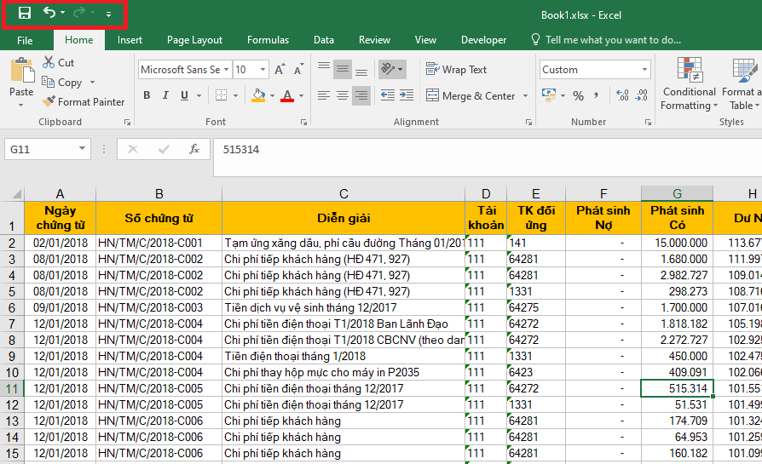Switch to the Formulas tab
762x464 pixels.
click(x=268, y=40)
